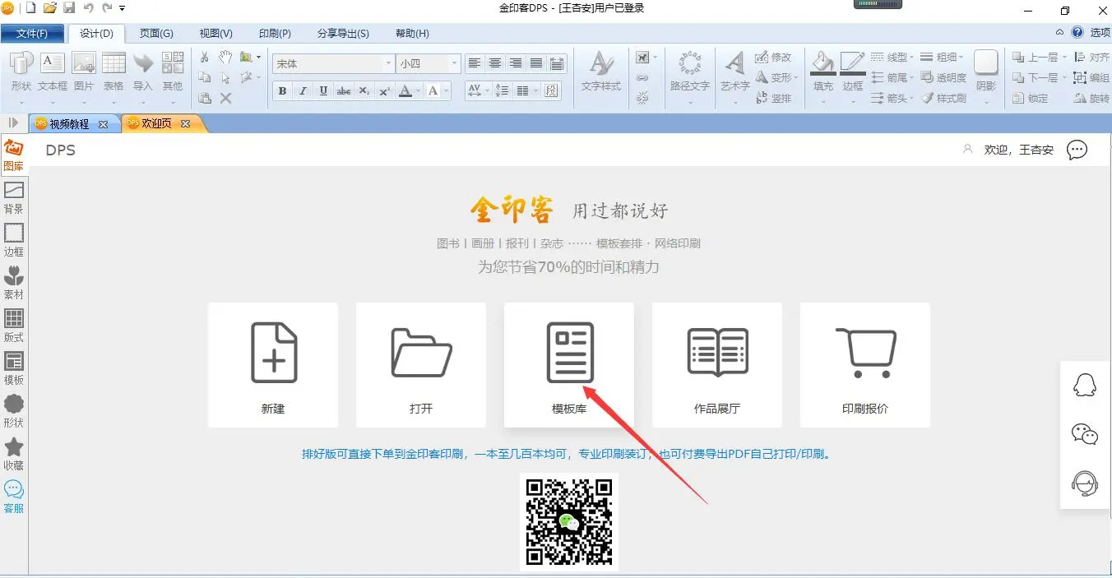Toggle bold formatting button
This screenshot has height=578, width=1112.
coord(282,90)
